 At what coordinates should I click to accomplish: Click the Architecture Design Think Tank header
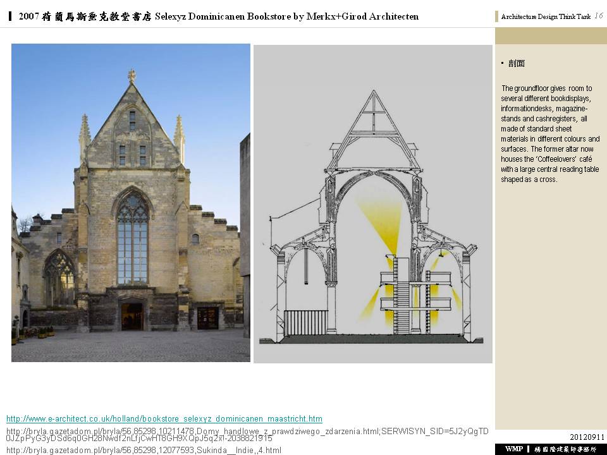click(545, 17)
